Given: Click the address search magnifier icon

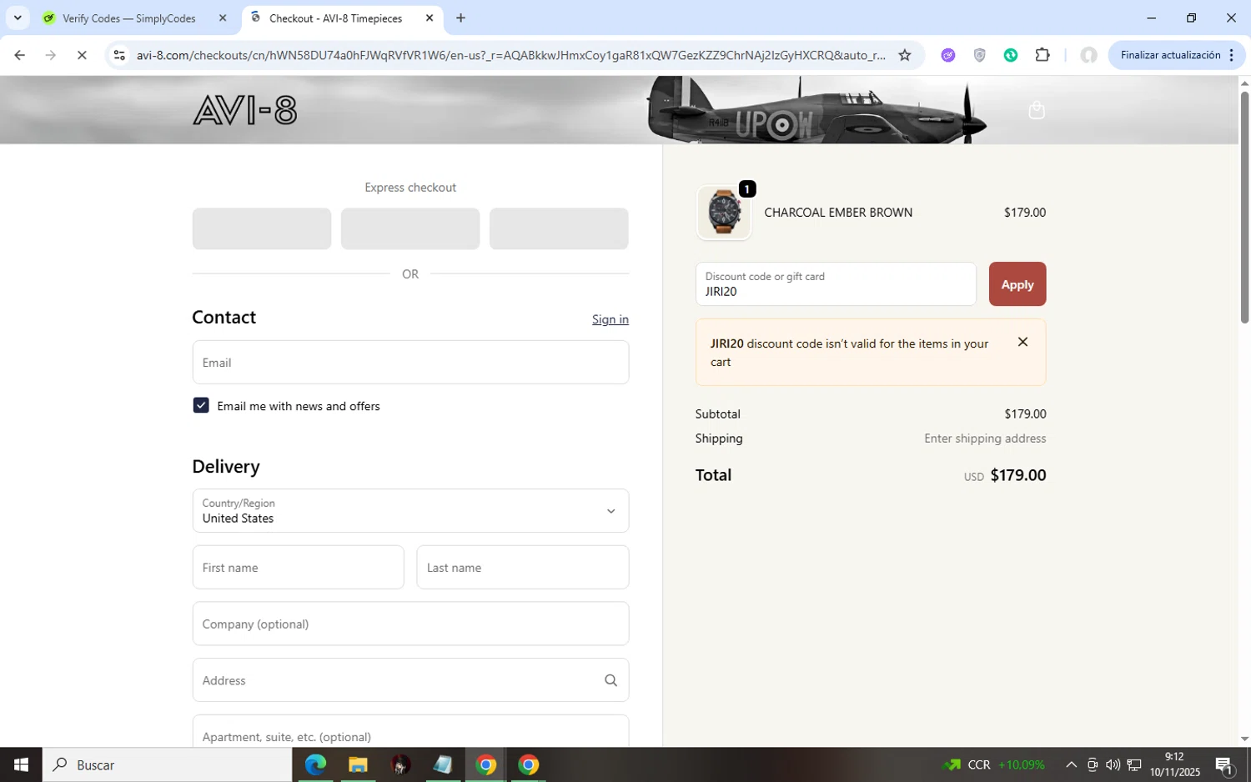Looking at the screenshot, I should point(610,680).
